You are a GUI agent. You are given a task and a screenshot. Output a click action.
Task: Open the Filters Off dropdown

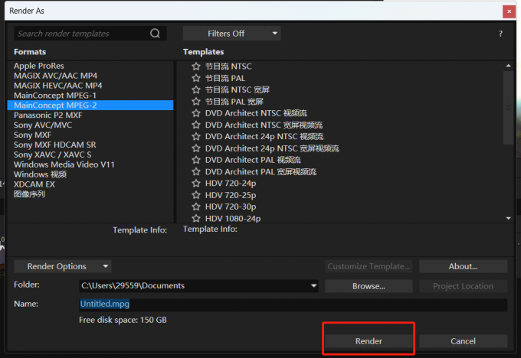(231, 34)
